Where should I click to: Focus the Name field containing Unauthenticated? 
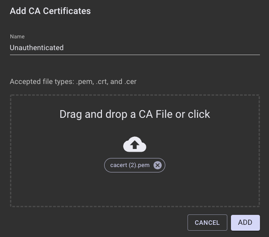pyautogui.click(x=135, y=48)
